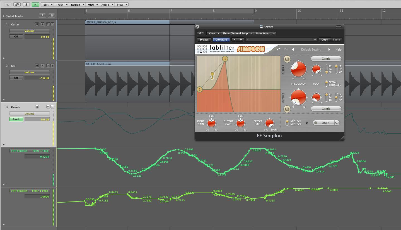Solo the Guitar track
Image resolution: width=401 pixels, height=230 pixels.
click(52, 24)
